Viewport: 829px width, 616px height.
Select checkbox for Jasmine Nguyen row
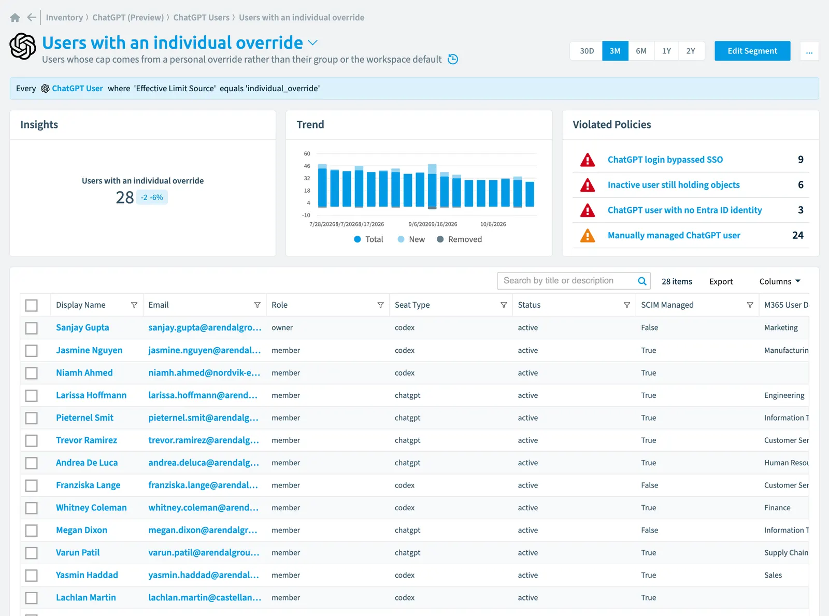32,351
